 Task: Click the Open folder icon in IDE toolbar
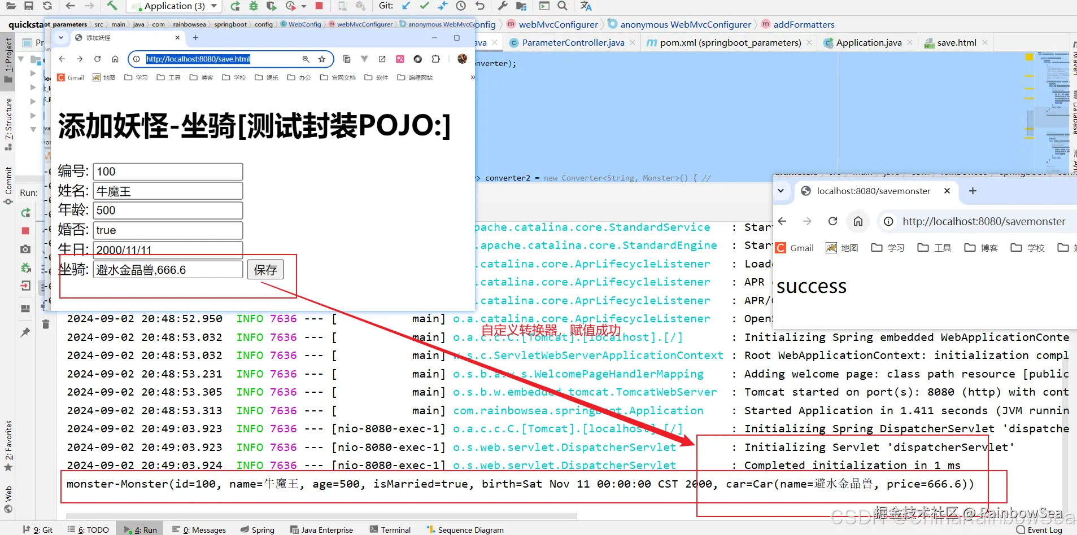click(11, 6)
